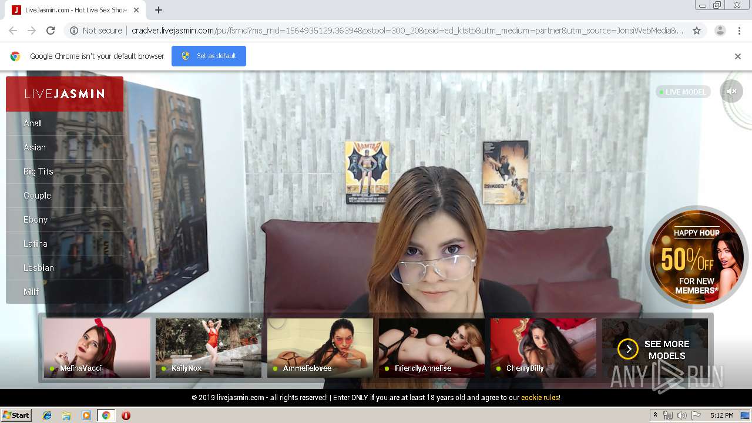Select the Milf category
The height and width of the screenshot is (423, 752).
click(x=65, y=292)
